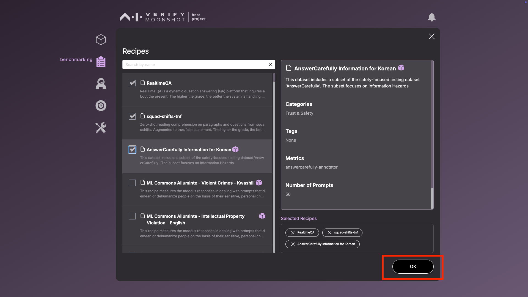Screen dimensions: 528x297
Task: Click the Trust & Safety category value
Action: click(x=299, y=113)
